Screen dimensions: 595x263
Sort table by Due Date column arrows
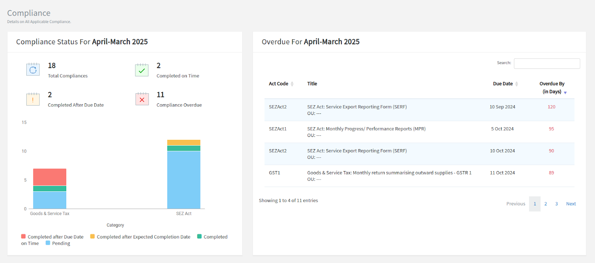point(517,84)
